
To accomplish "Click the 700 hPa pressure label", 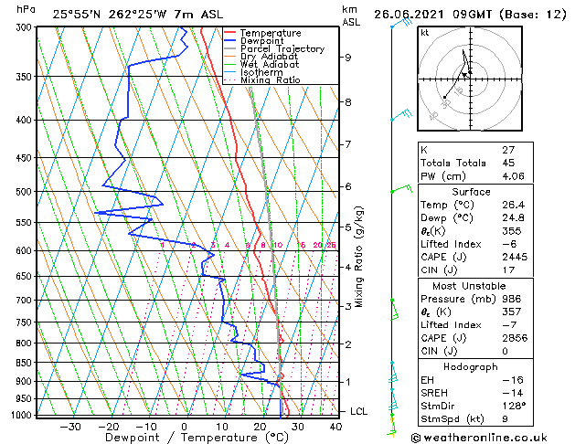I will pyautogui.click(x=26, y=301).
